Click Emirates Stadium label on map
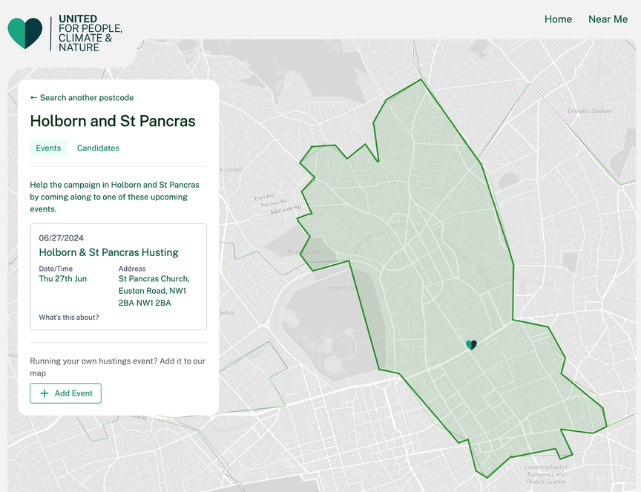The width and height of the screenshot is (641, 492). [590, 111]
